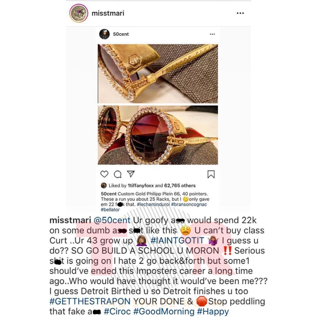
Task: Open the @50cent mention in the caption
Action: click(x=112, y=220)
